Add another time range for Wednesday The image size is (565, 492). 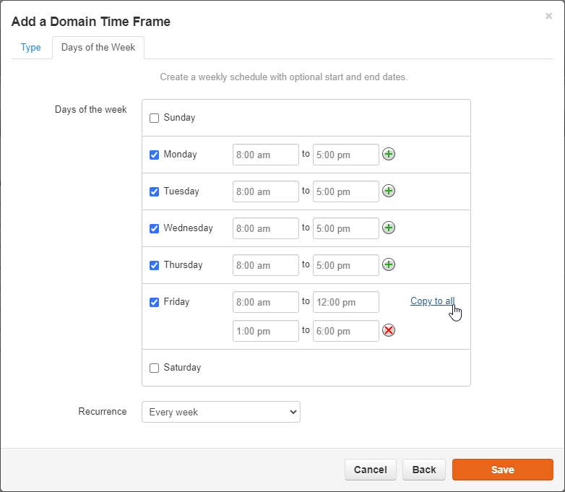[389, 228]
